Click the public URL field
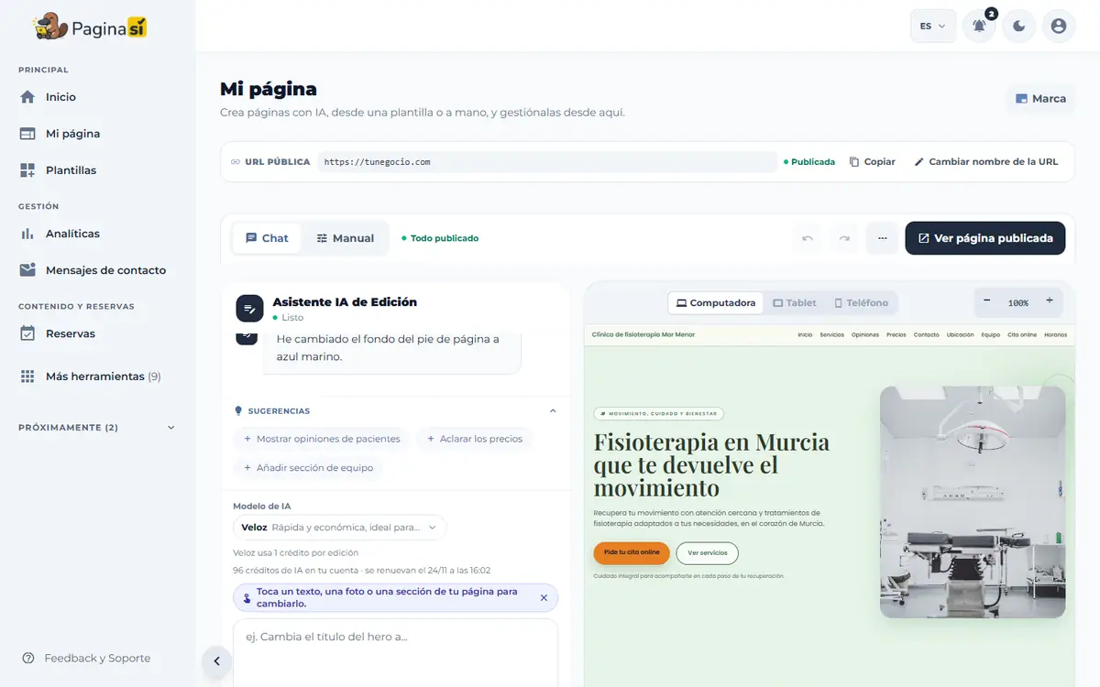 546,162
